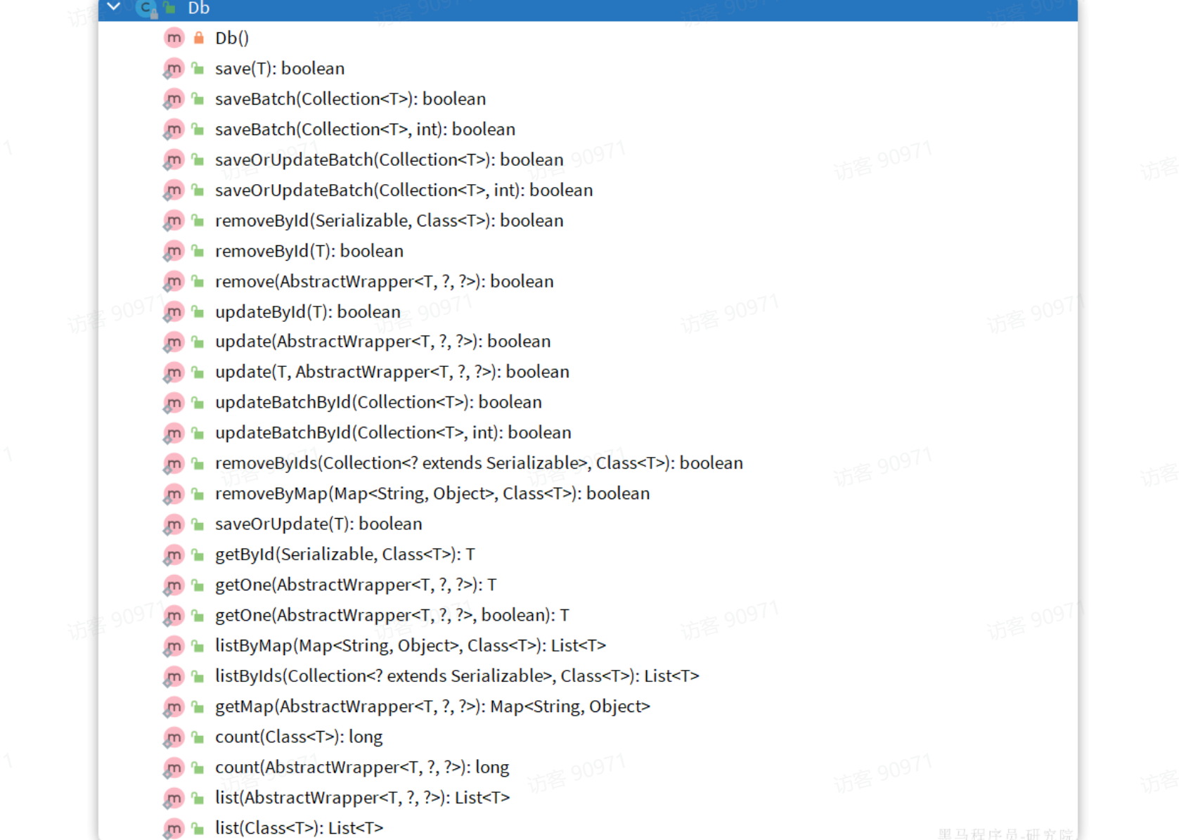Click the method icon of remove(AbstractWrapper<T, ?, ?>): boolean
The height and width of the screenshot is (840, 1179).
[174, 281]
